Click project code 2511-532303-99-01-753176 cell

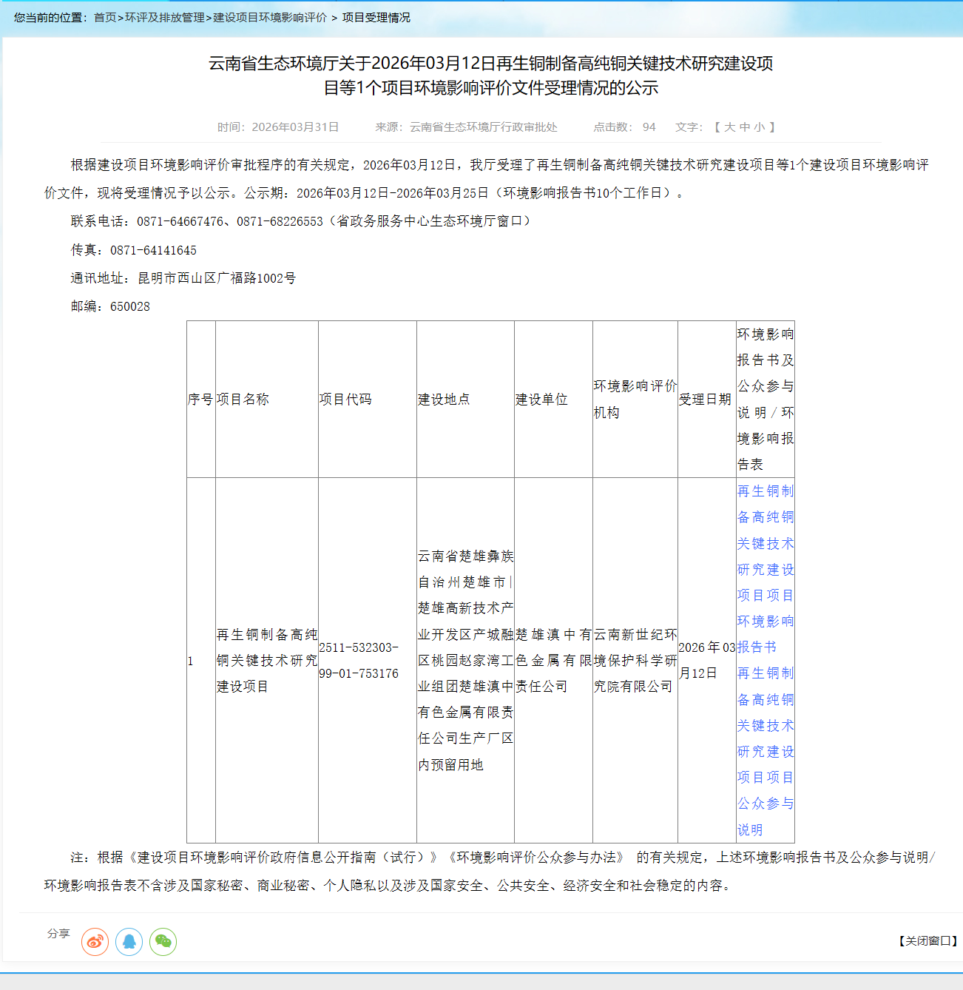(x=359, y=661)
